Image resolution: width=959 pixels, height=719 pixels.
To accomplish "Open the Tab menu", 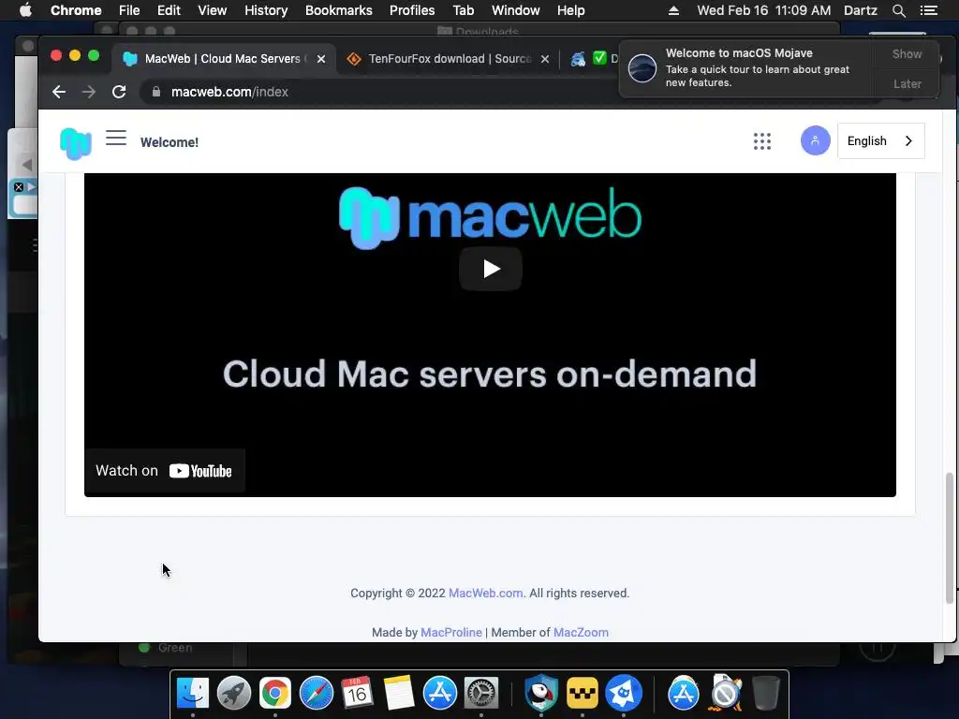I will [x=463, y=10].
